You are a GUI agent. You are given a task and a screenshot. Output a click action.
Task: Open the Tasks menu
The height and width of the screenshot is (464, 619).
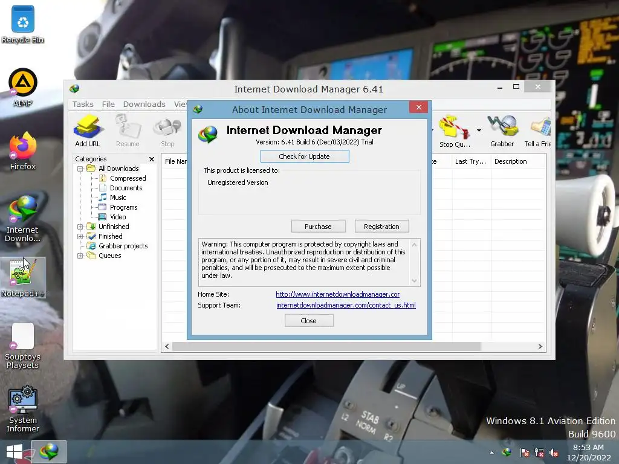click(x=83, y=104)
